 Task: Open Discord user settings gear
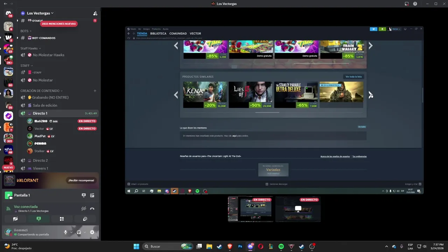point(92,232)
